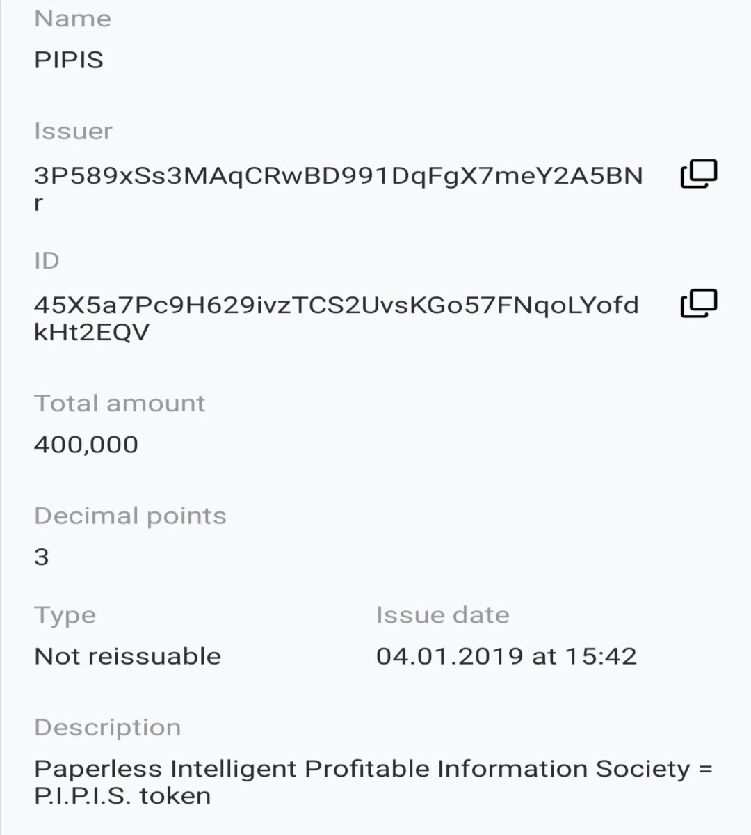Tap the decimal points value 3

coord(42,557)
